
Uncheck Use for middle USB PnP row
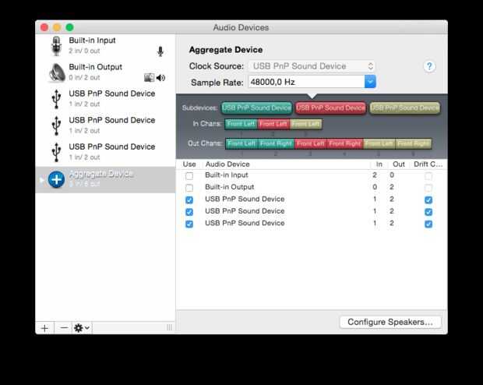pos(189,212)
